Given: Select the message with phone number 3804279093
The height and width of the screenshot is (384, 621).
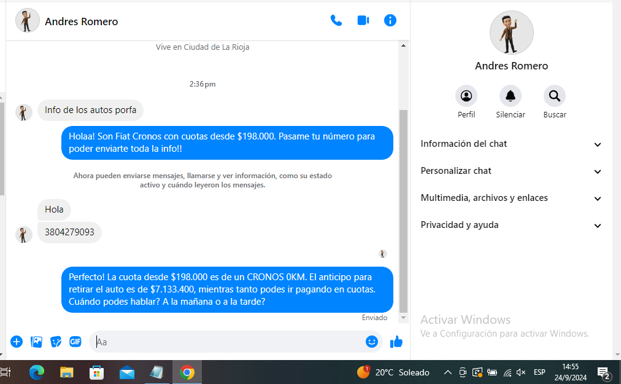Looking at the screenshot, I should point(69,232).
